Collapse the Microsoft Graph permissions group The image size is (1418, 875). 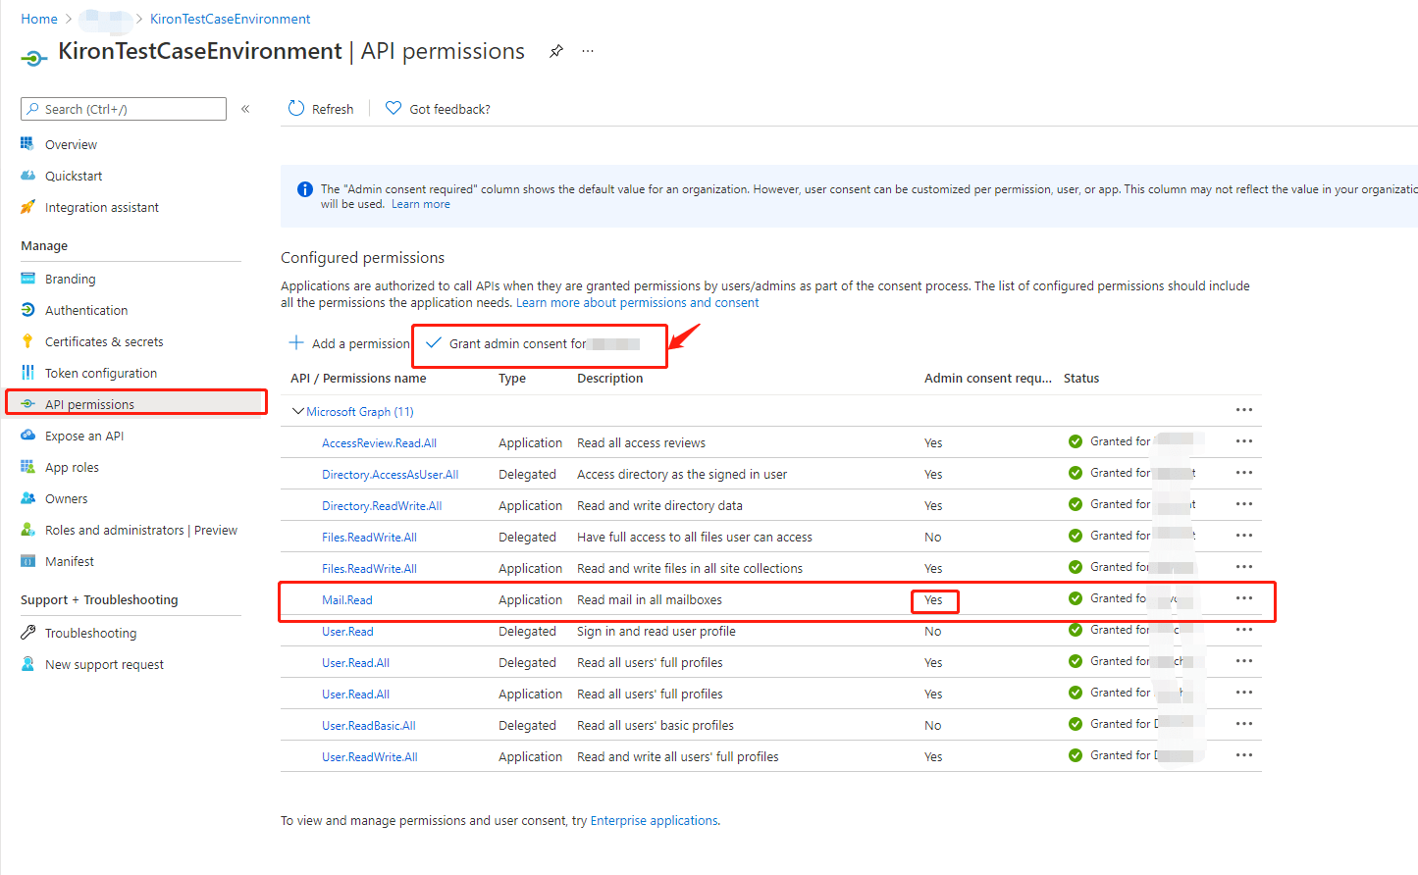pyautogui.click(x=297, y=410)
